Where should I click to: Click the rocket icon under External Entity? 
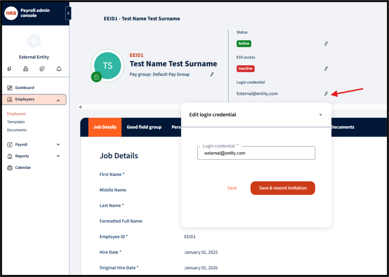(9, 69)
